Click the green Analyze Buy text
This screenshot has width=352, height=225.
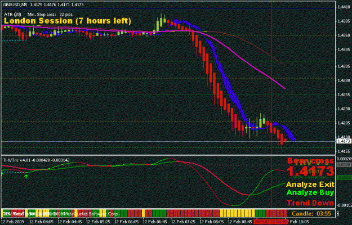310,192
